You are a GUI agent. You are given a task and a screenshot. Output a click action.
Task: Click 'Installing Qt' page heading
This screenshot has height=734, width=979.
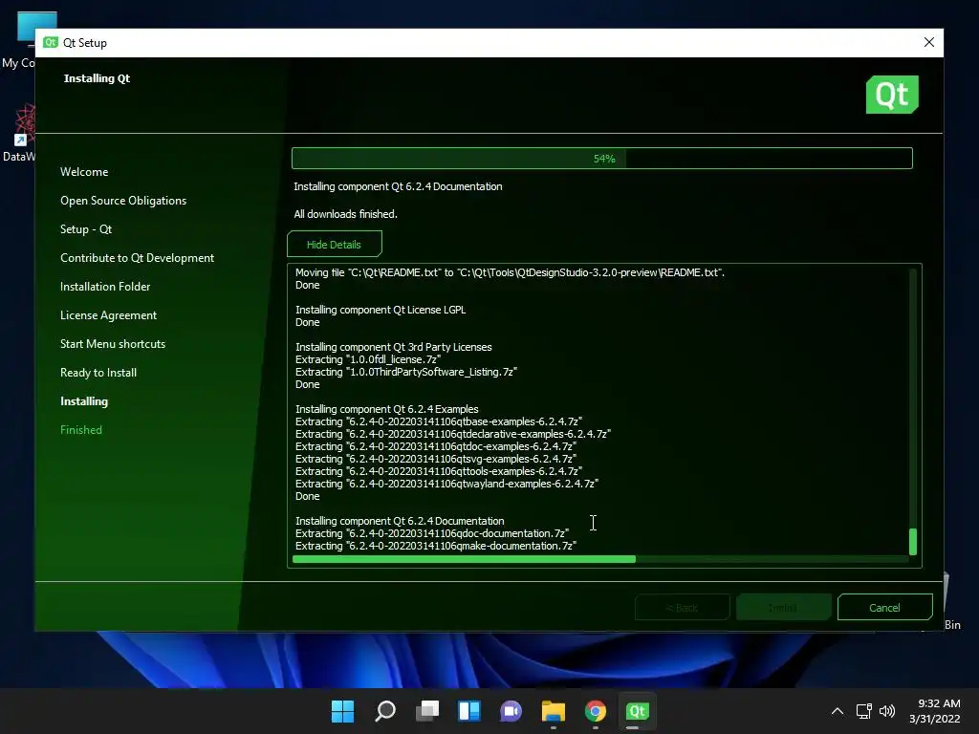[97, 78]
